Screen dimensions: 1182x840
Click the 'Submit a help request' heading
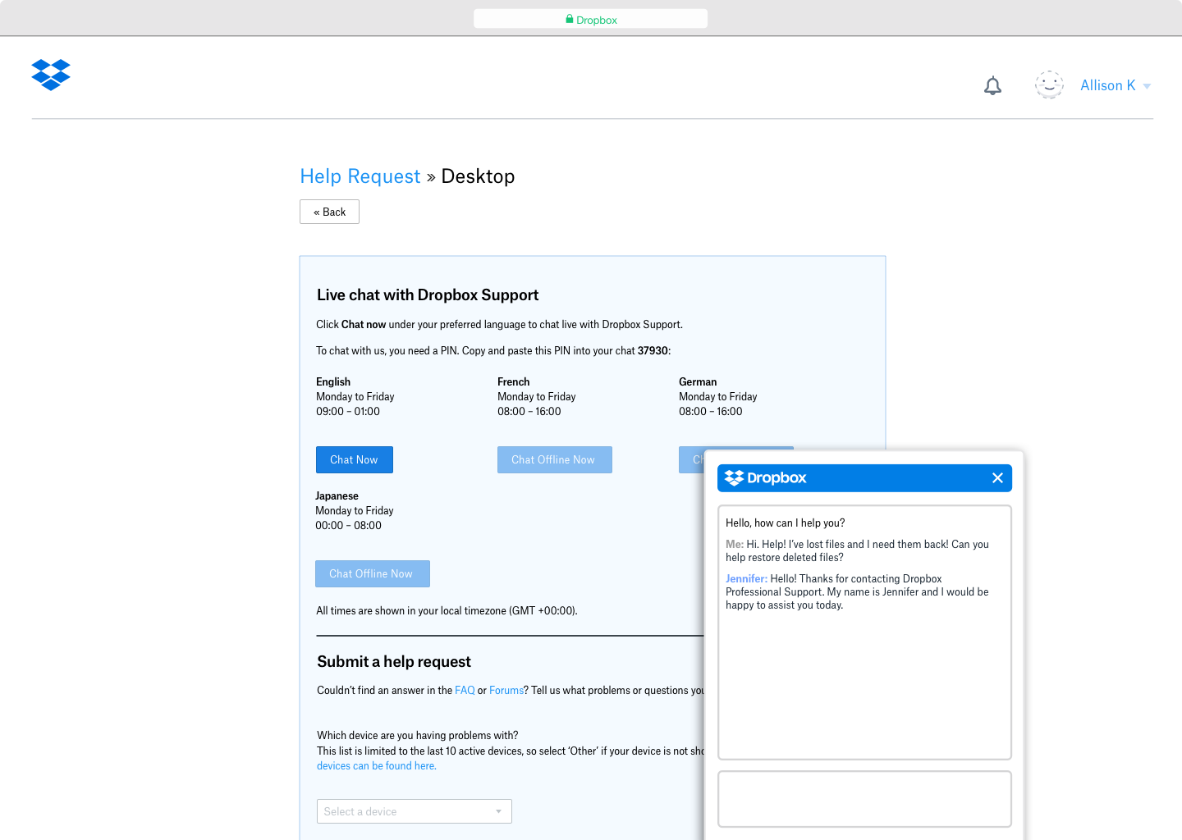(394, 662)
